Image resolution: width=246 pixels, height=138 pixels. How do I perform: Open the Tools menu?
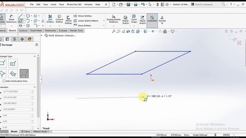click(61, 5)
